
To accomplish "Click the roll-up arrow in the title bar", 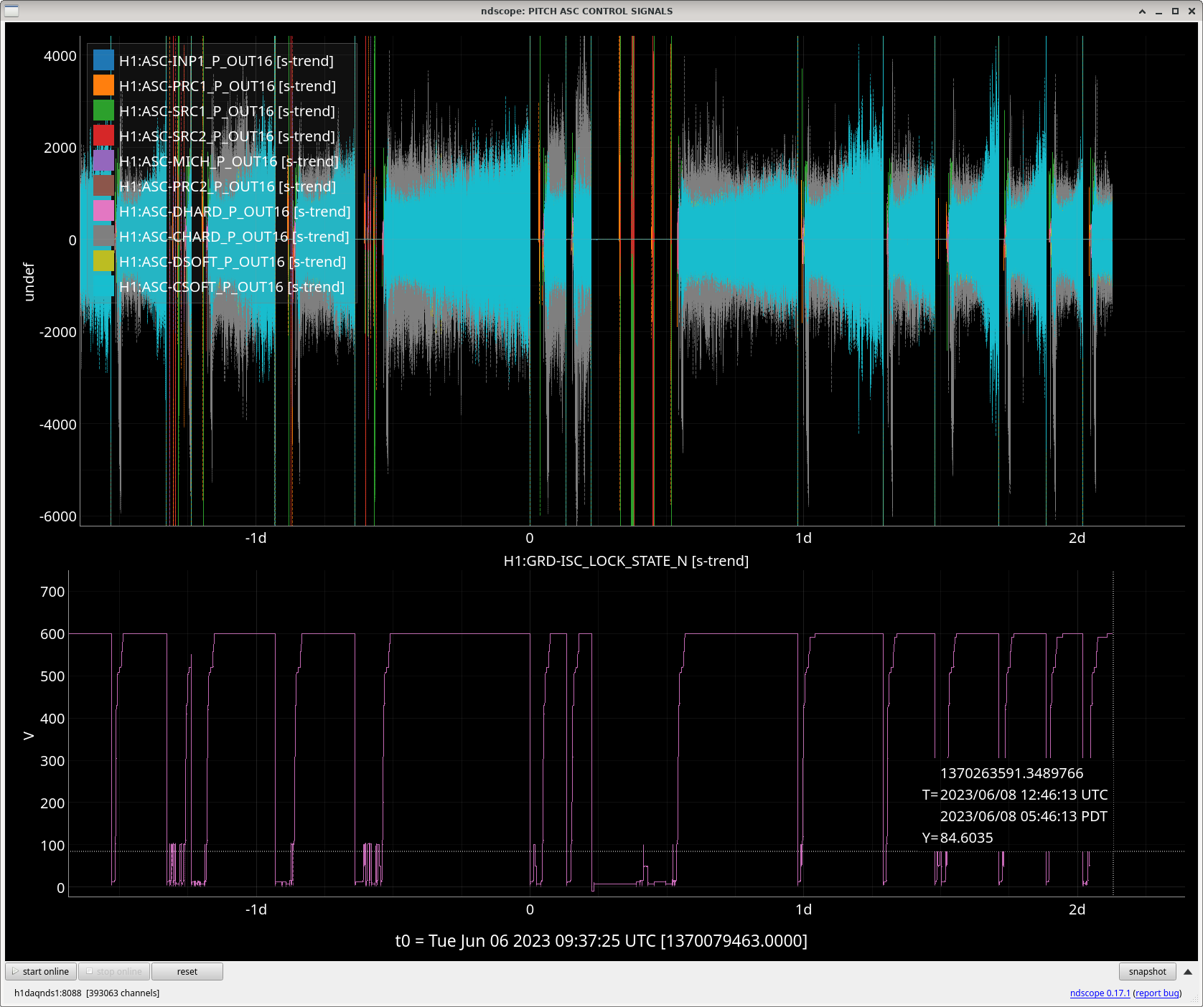I will tap(1142, 11).
